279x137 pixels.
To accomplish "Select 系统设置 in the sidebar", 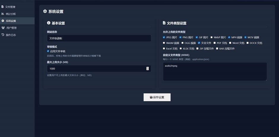I will [x=17, y=21].
